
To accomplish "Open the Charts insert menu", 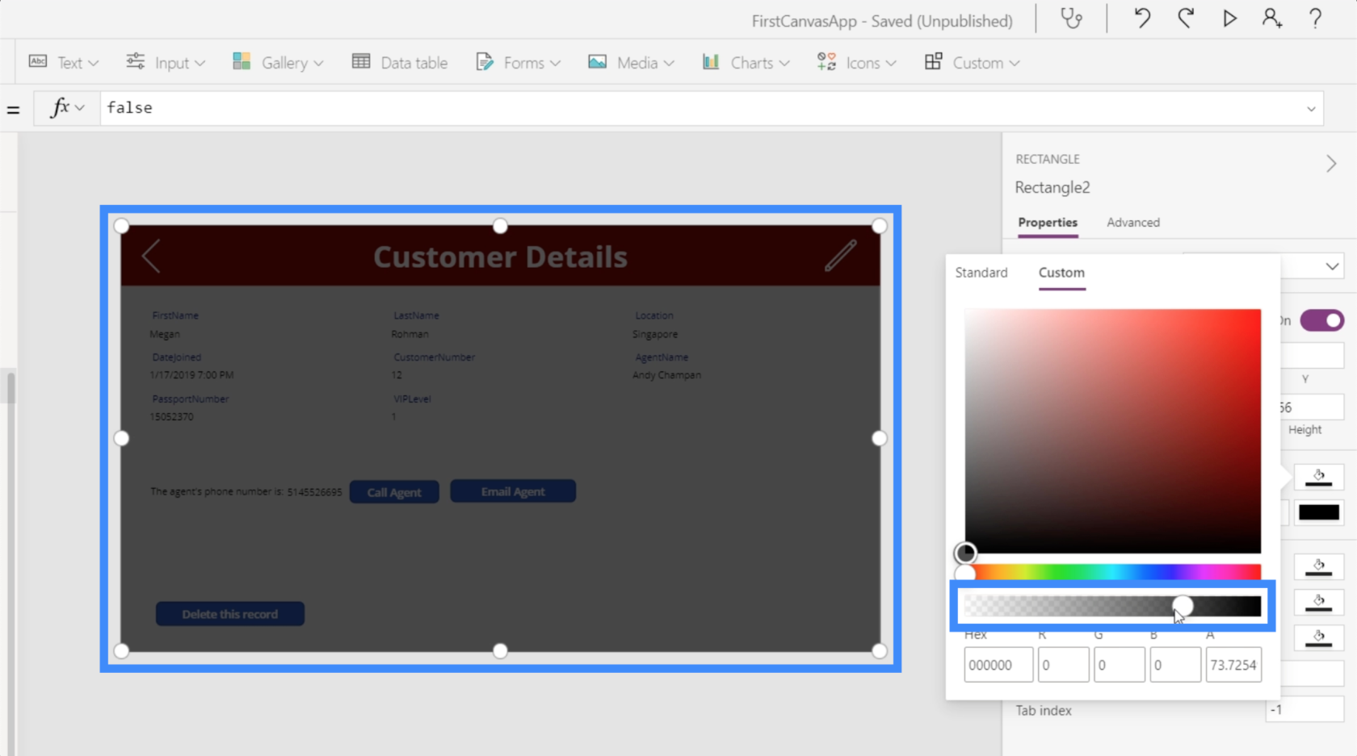I will (x=746, y=62).
